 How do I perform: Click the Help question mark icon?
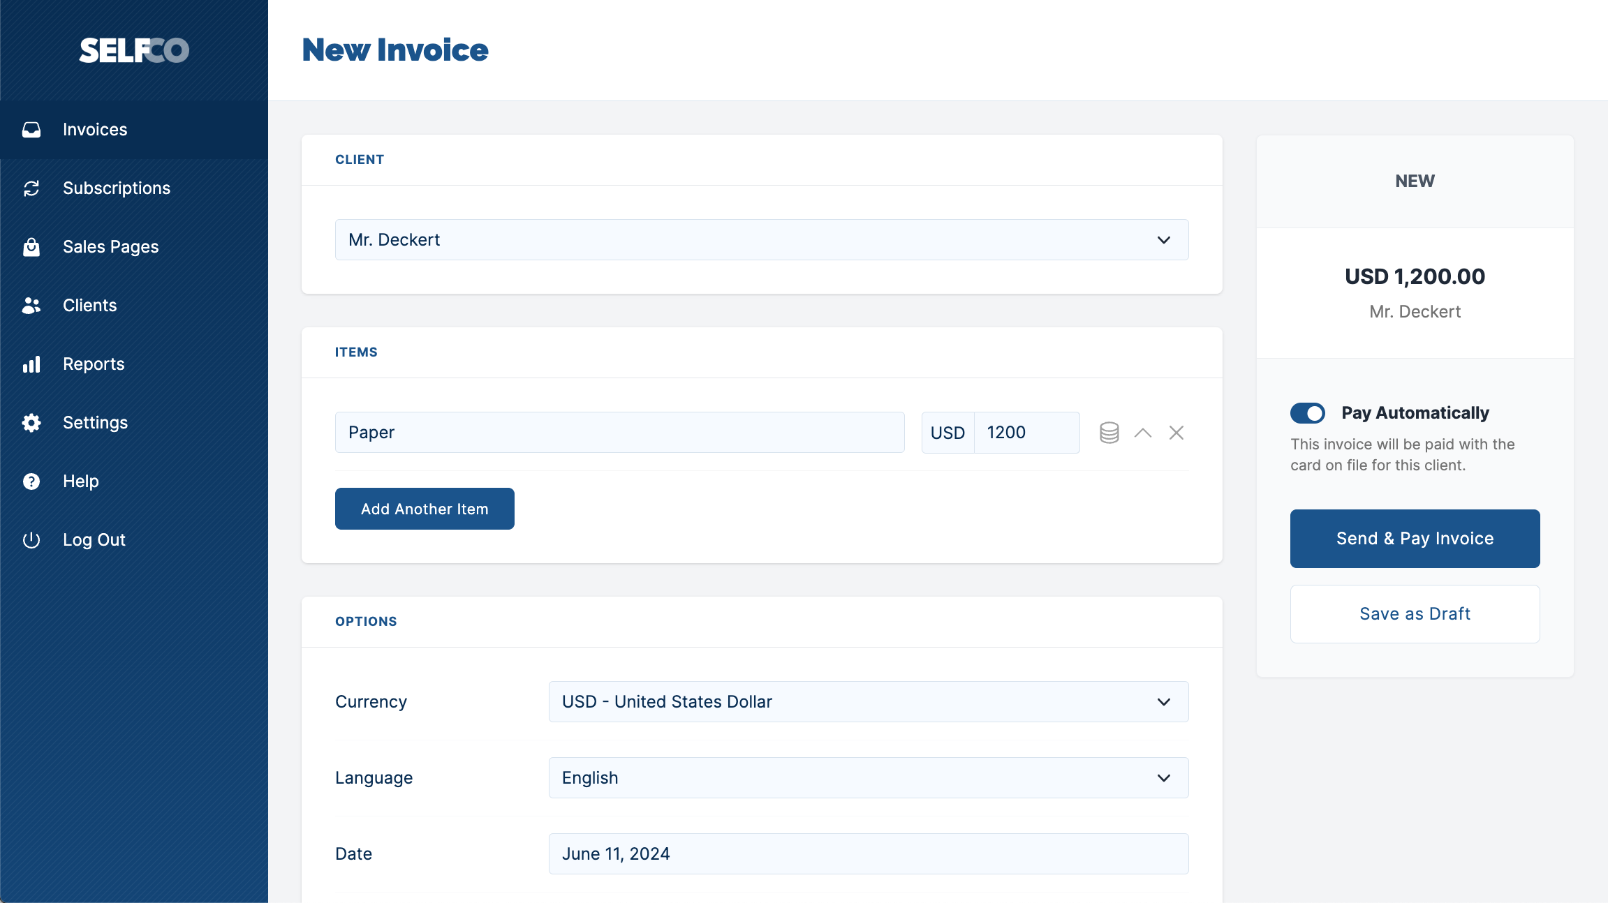31,480
